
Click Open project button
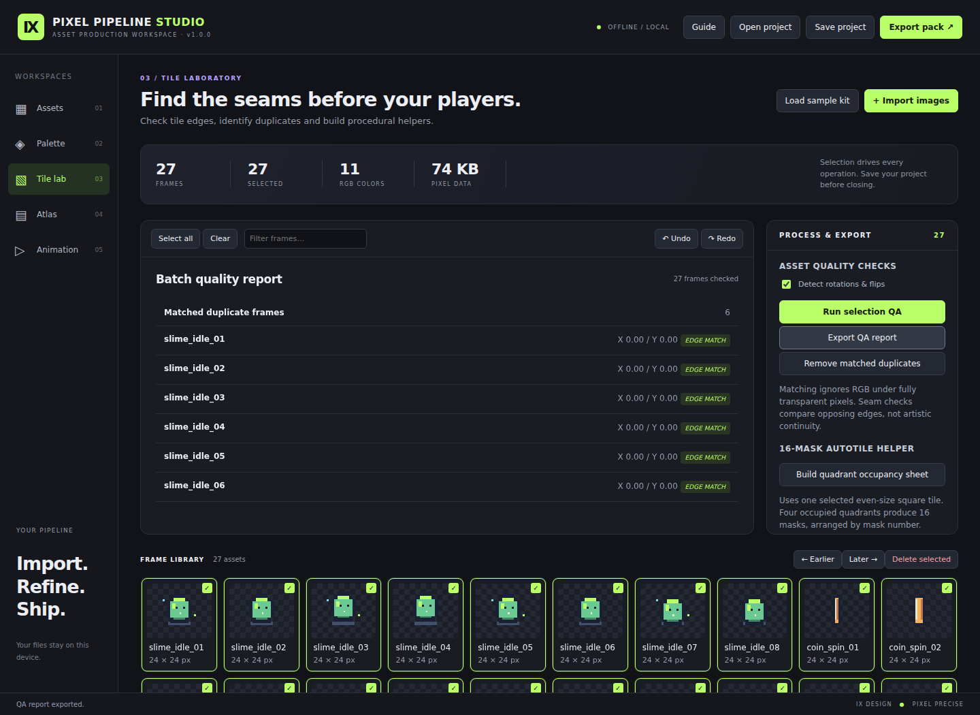click(x=765, y=27)
